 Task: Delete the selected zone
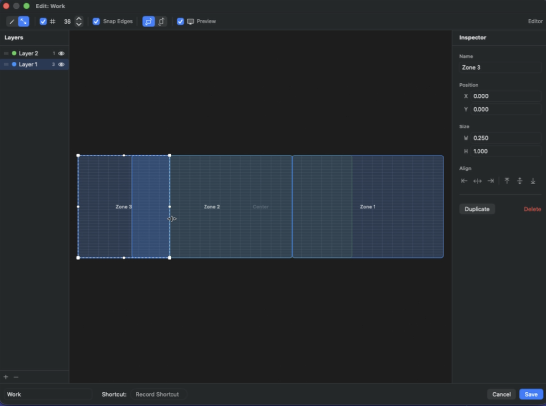(x=532, y=209)
